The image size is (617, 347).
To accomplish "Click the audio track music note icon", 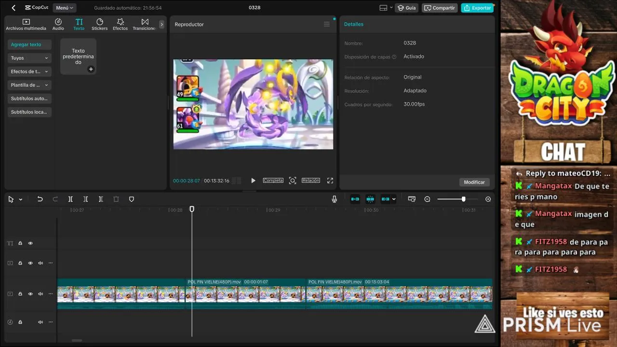I will click(x=10, y=322).
